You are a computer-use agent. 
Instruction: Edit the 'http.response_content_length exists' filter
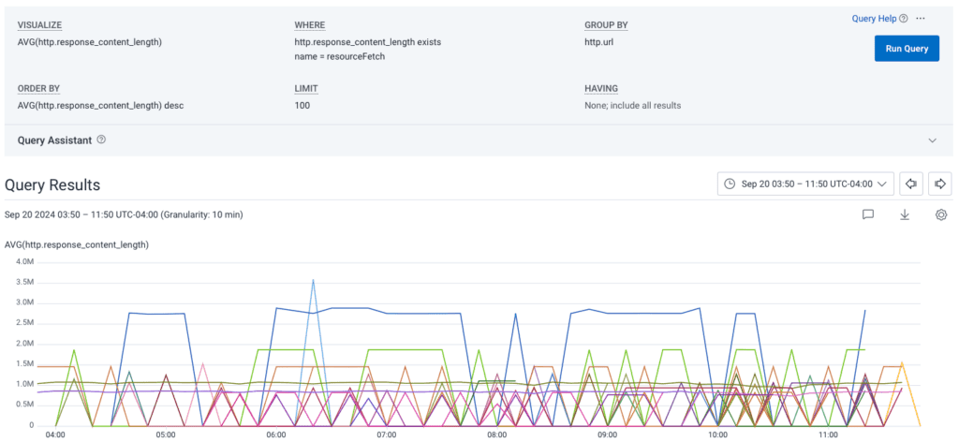tap(367, 42)
